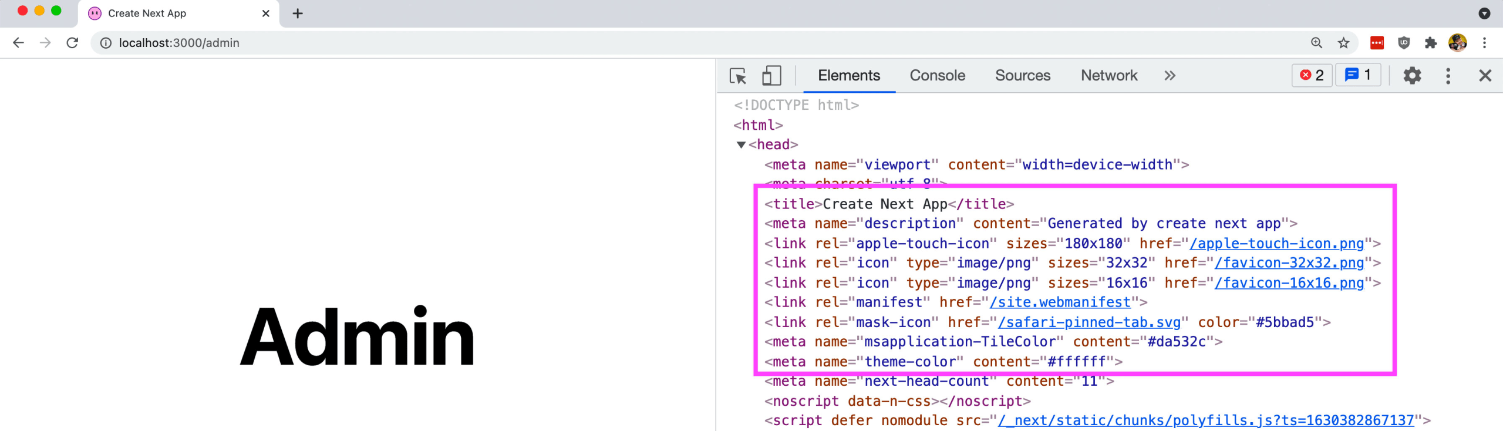Select the theme-color meta row
The height and width of the screenshot is (431, 1503).
(x=943, y=362)
